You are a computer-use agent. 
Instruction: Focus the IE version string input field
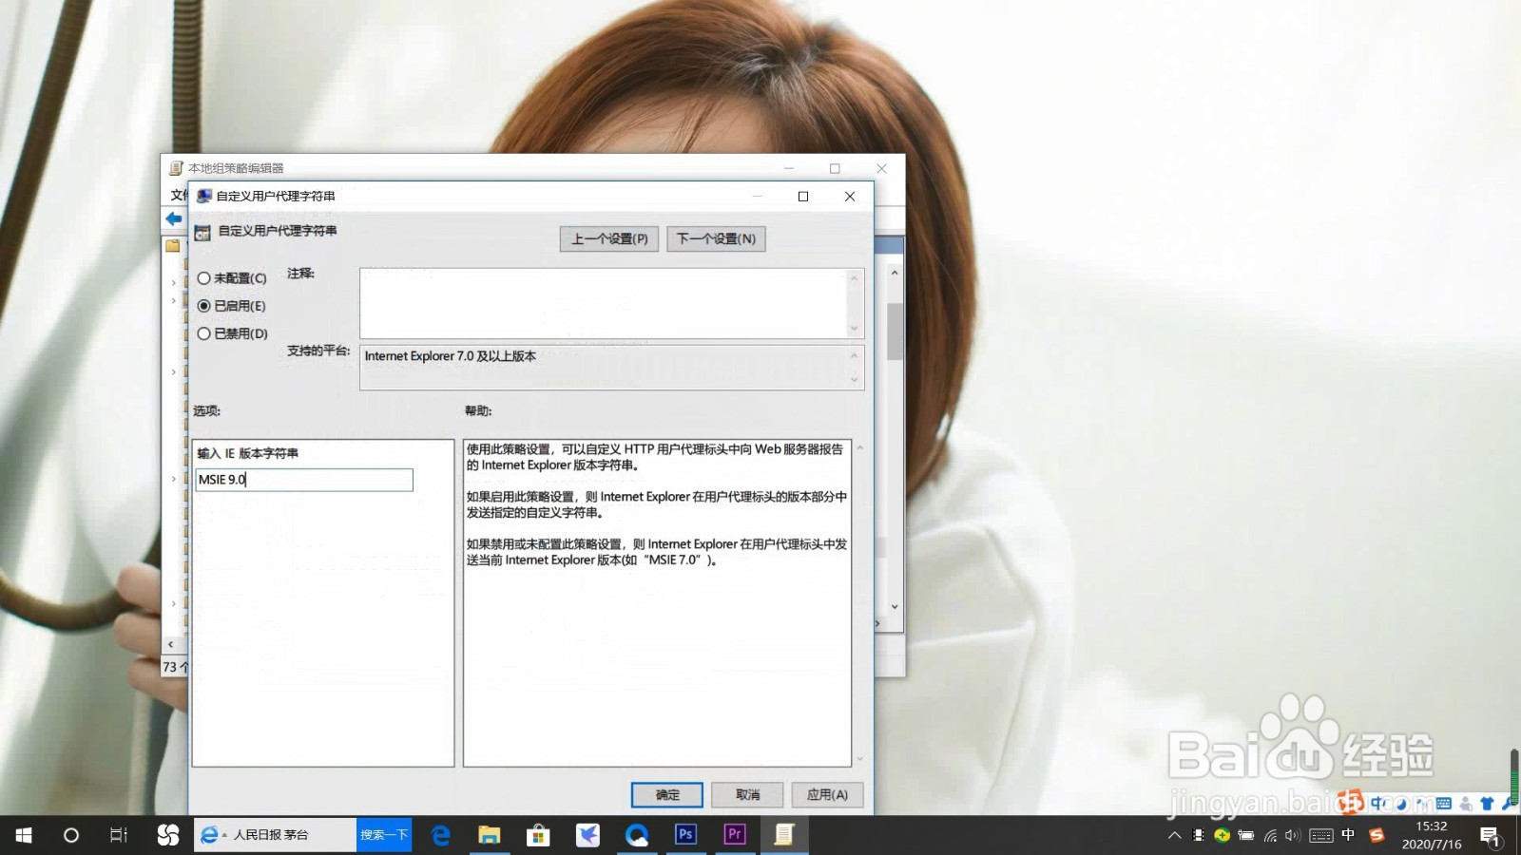[x=304, y=480]
